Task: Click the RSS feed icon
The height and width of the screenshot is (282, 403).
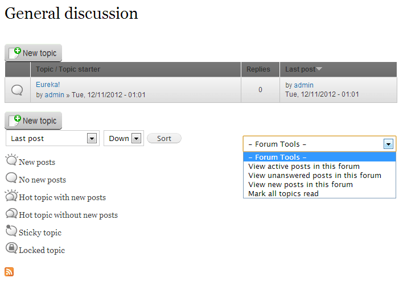Action: tap(9, 272)
